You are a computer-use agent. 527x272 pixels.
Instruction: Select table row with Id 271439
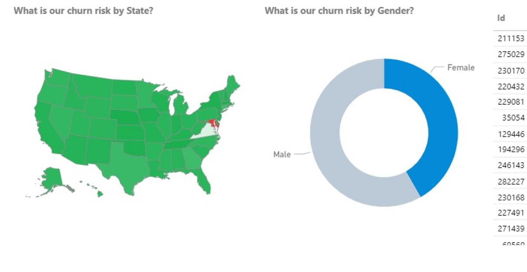(510, 228)
